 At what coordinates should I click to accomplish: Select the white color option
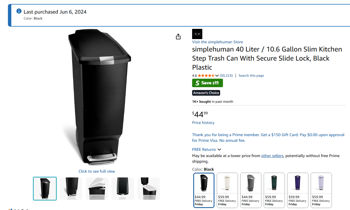point(227,190)
